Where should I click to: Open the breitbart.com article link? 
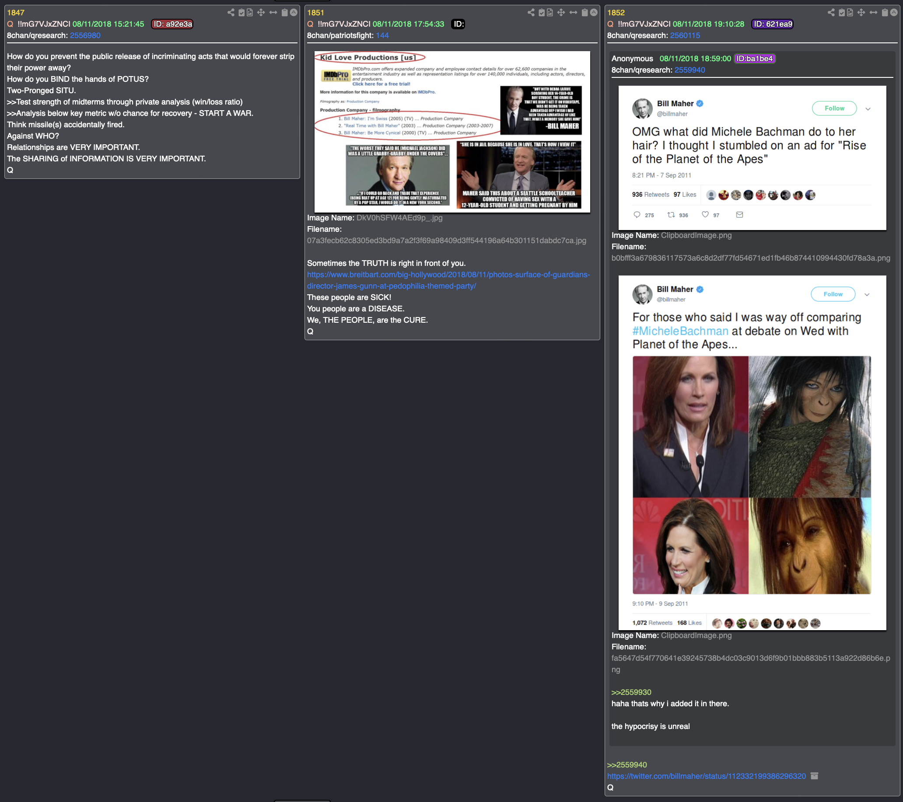[x=448, y=280]
